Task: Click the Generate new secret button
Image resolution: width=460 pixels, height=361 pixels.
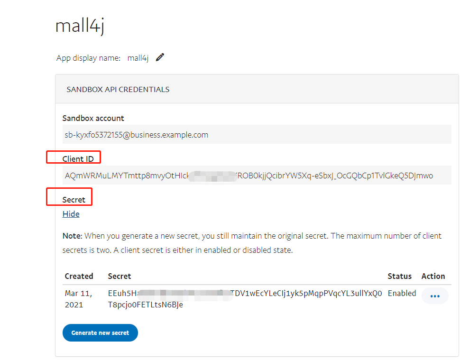Action: point(100,333)
